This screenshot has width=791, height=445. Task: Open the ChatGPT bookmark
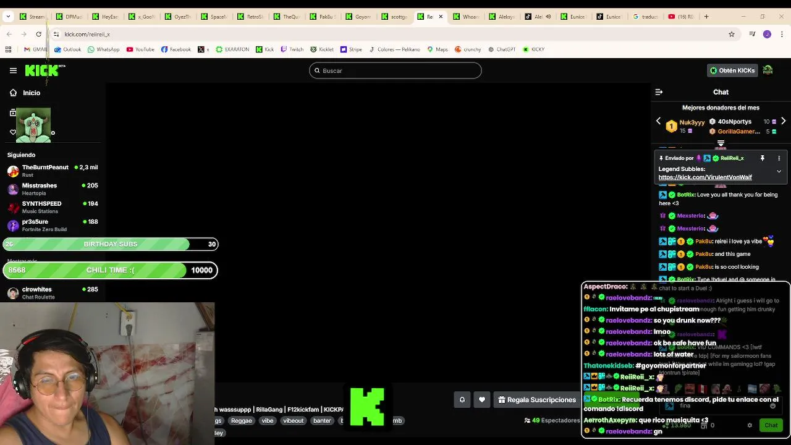click(502, 49)
